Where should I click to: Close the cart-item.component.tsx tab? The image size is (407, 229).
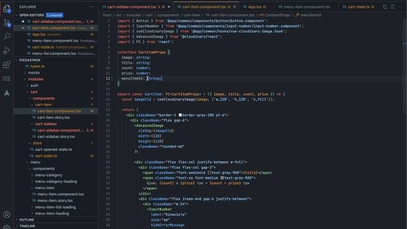pos(235,7)
